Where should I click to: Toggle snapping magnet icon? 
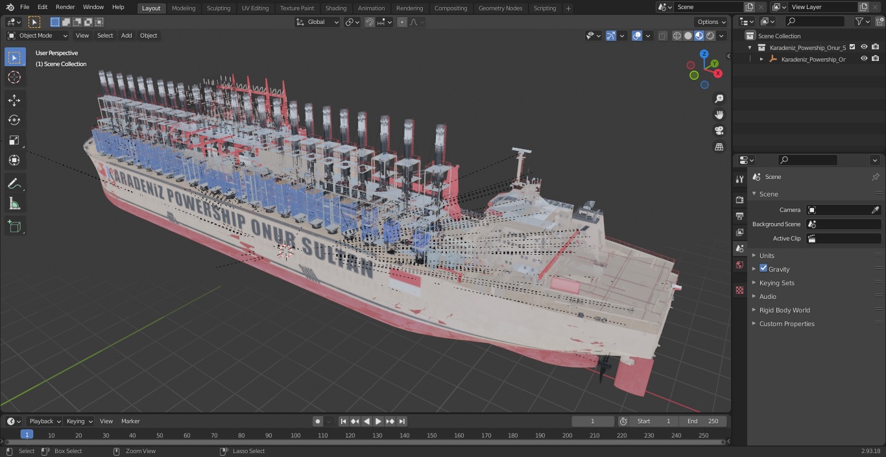369,22
